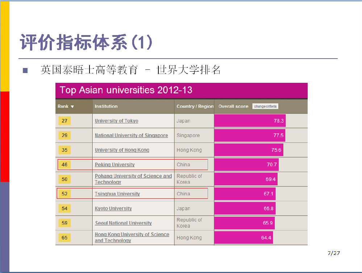Click Hong Kong in the University of Hong Kong row
Screen dimensions: 362x273
pyautogui.click(x=189, y=150)
